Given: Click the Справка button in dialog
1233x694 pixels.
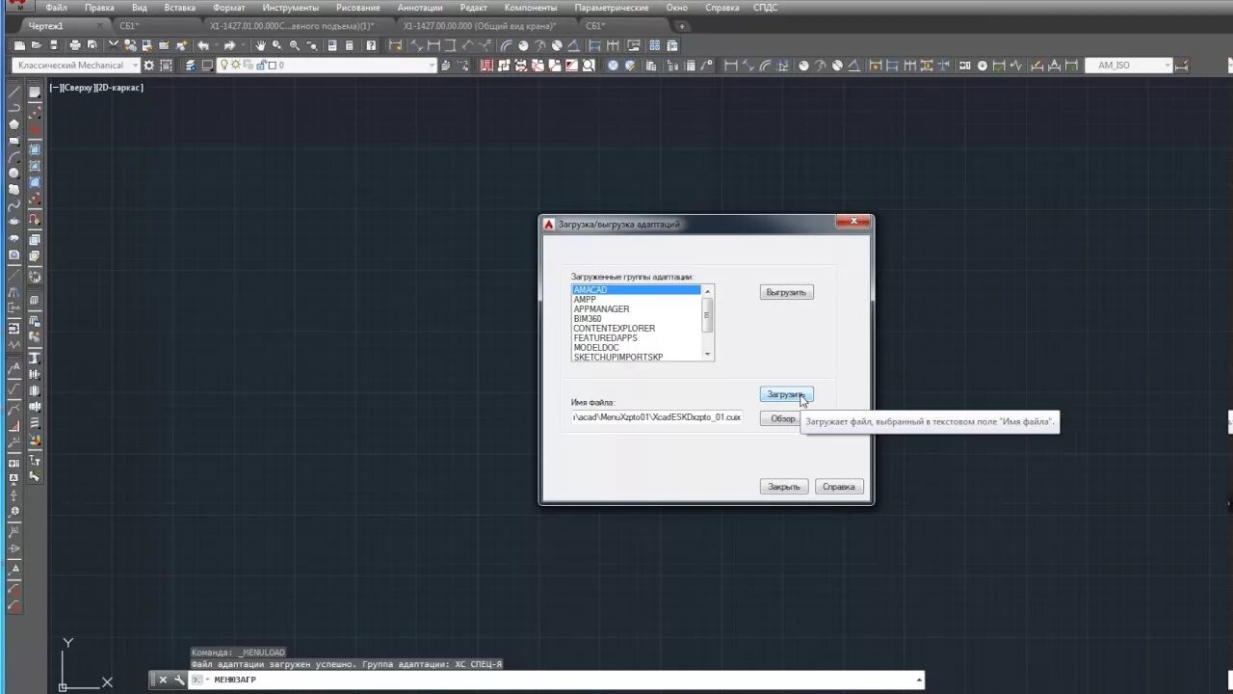Looking at the screenshot, I should point(839,487).
